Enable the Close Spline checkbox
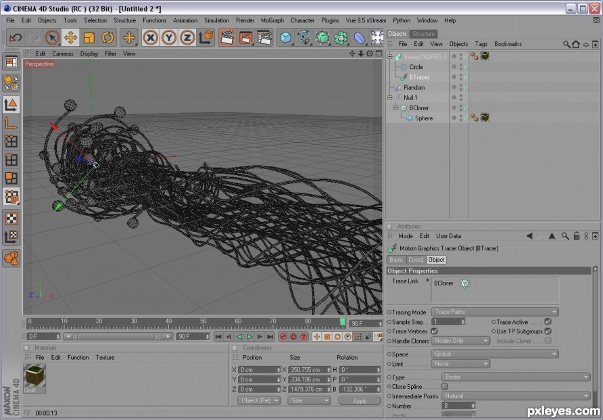The height and width of the screenshot is (420, 603). coord(445,386)
